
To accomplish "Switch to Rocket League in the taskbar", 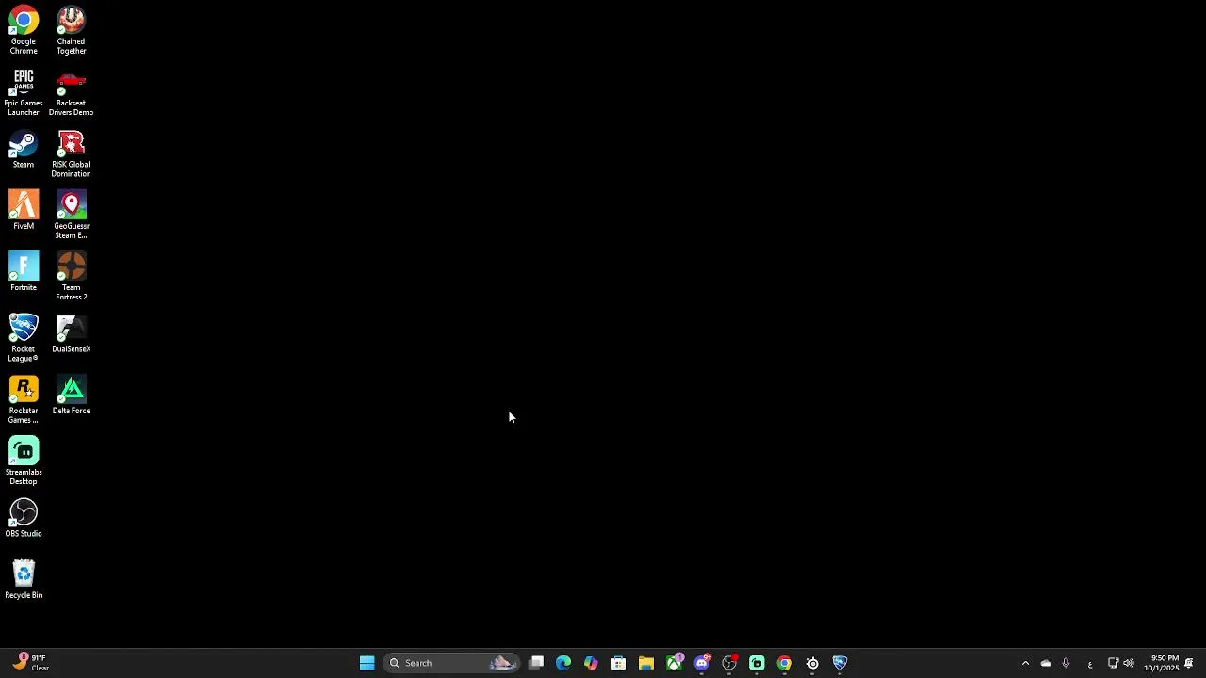I will pos(839,663).
